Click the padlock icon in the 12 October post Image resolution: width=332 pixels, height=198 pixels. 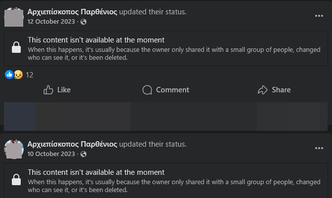coord(16,47)
